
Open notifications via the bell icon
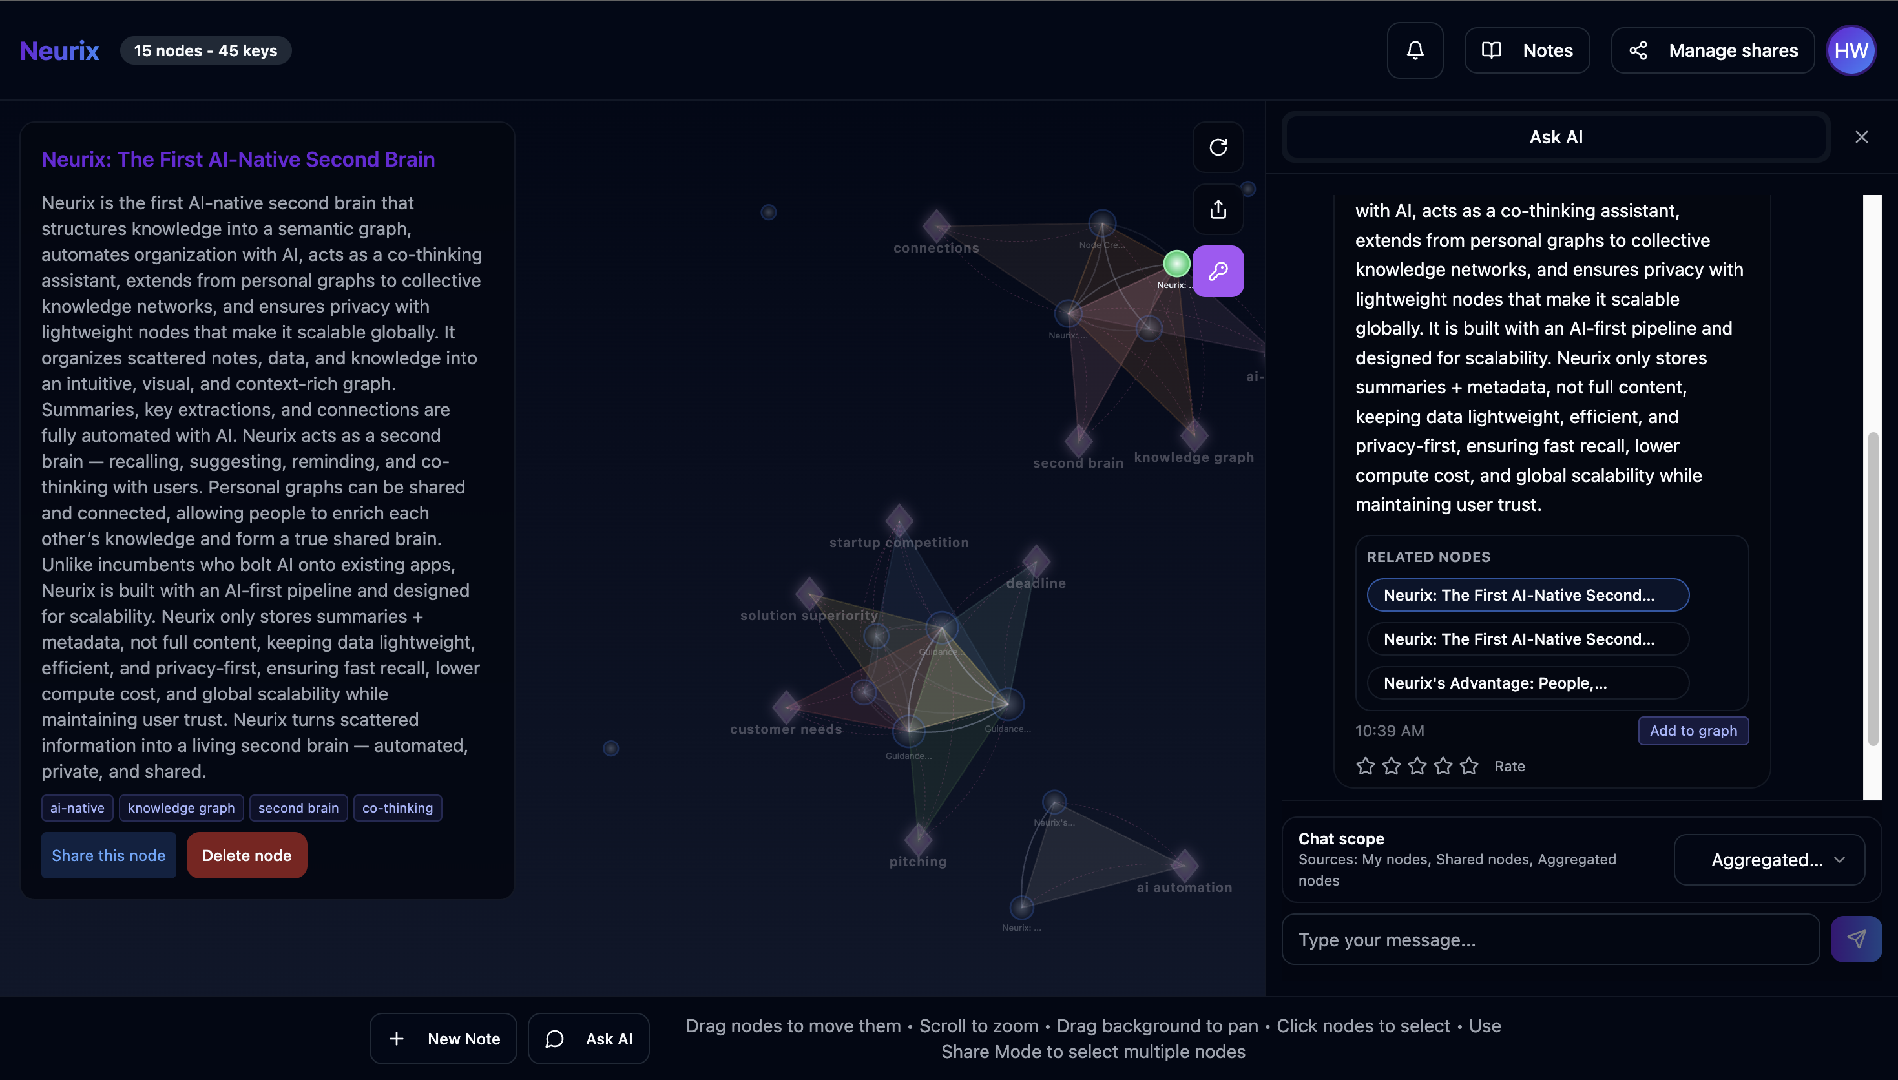(x=1414, y=50)
